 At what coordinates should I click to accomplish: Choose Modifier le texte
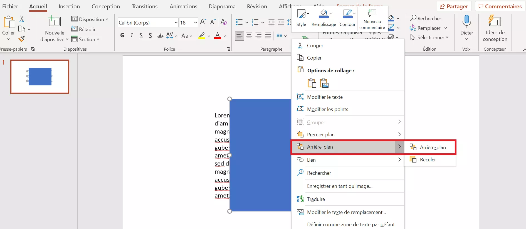pyautogui.click(x=348, y=97)
